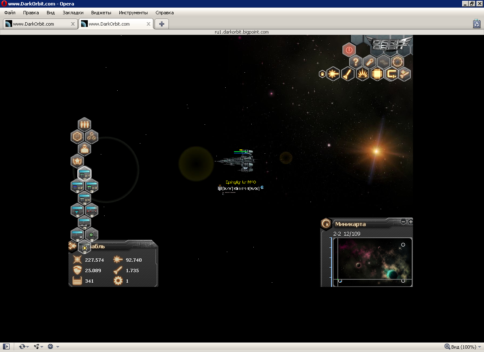Open the Opera Unite dropdown in status bar

pyautogui.click(x=39, y=347)
